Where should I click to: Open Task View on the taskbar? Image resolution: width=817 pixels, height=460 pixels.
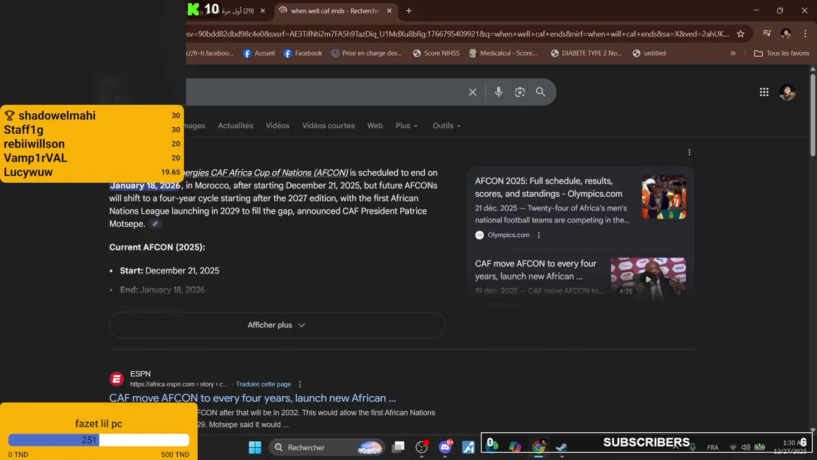click(x=398, y=447)
